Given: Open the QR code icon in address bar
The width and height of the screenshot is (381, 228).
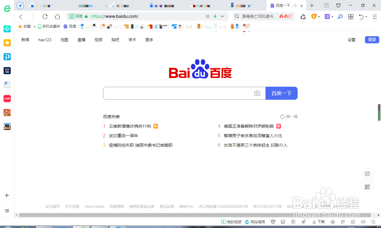Looking at the screenshot, I should 208,17.
